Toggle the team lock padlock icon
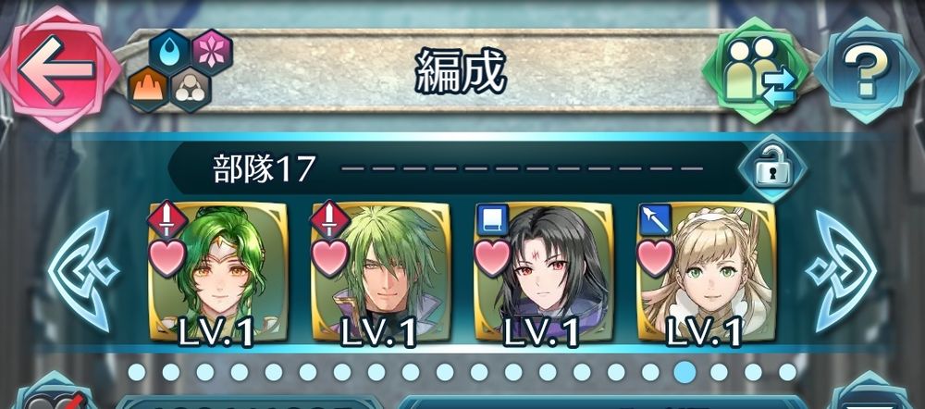The width and height of the screenshot is (925, 409). (x=772, y=168)
